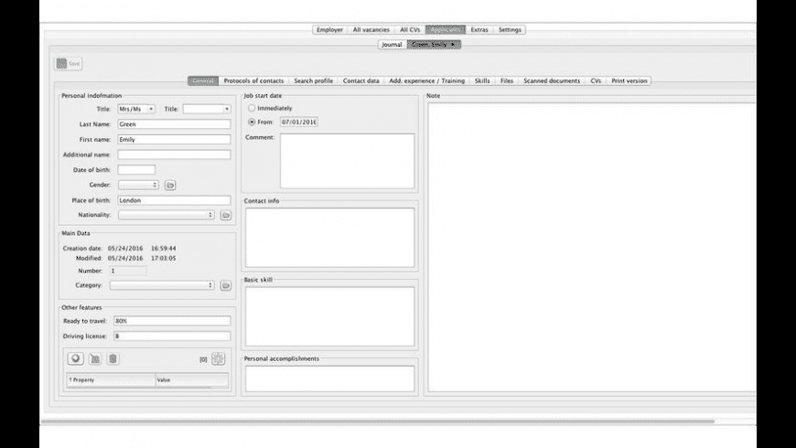Image resolution: width=796 pixels, height=448 pixels.
Task: Click the creation date 05/24/2016 16:59:44
Action: point(142,249)
